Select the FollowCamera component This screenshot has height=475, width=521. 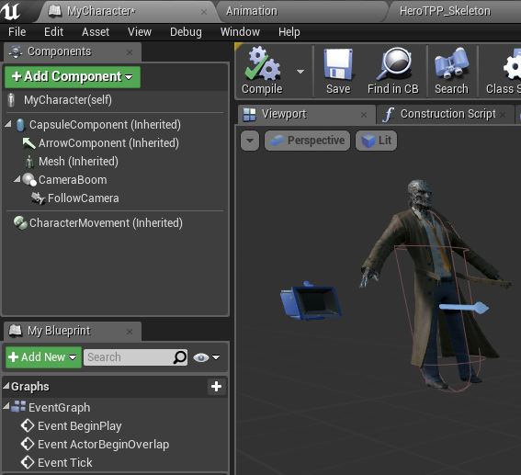coord(83,198)
